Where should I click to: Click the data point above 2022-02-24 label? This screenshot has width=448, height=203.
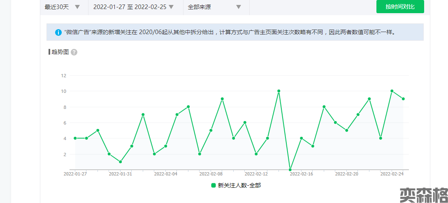392,91
